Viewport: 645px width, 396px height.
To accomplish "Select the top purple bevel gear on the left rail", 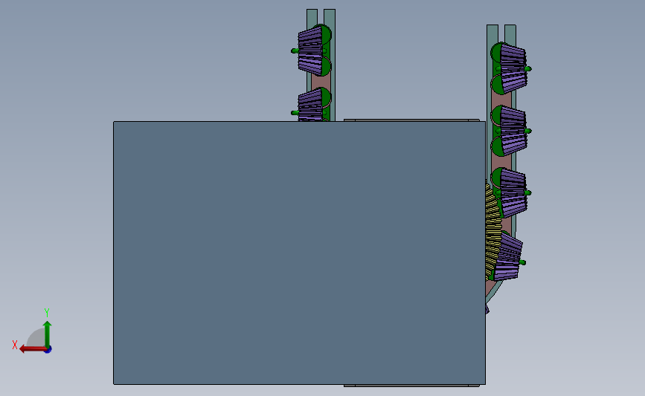I will pos(310,51).
